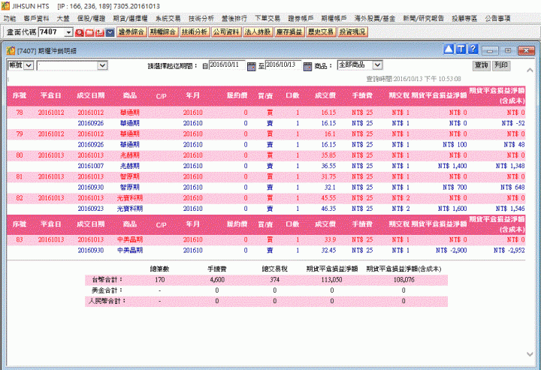This screenshot has width=541, height=370.
Task: Open the 盤後排行 menu
Action: (234, 19)
